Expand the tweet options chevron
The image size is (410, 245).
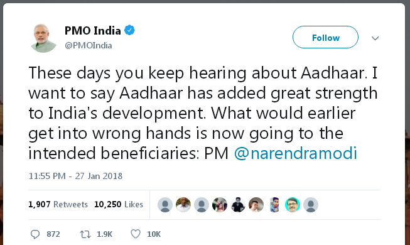point(375,38)
